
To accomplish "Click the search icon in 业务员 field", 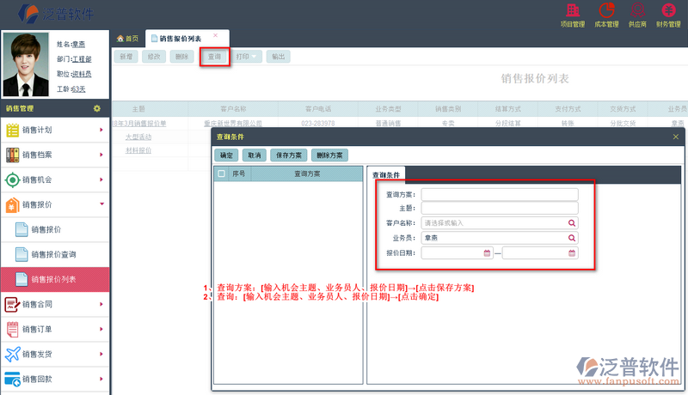I will coord(572,238).
